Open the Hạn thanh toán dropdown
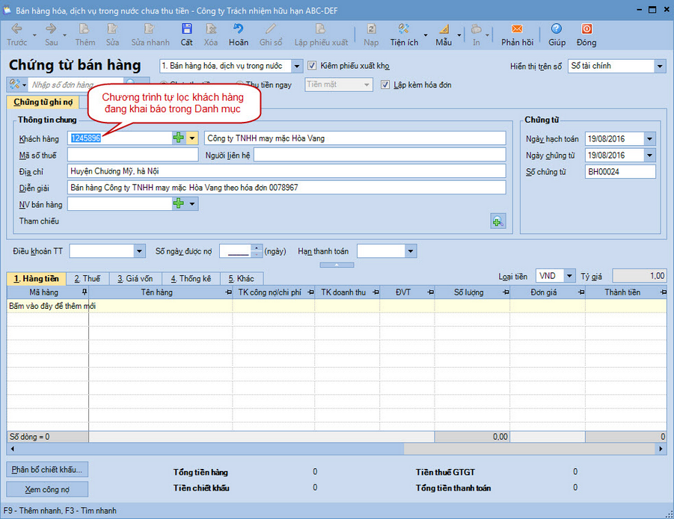 (x=411, y=251)
